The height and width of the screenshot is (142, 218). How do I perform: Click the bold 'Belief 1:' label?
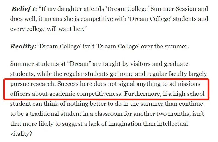point(25,9)
